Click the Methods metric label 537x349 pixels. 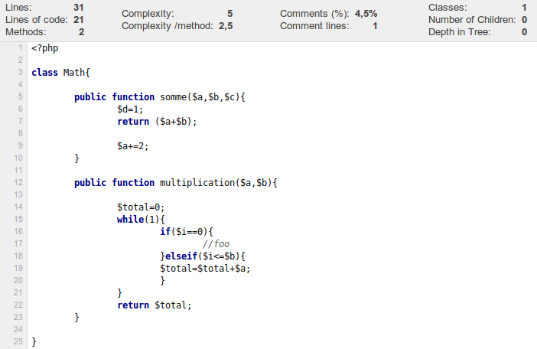point(24,32)
